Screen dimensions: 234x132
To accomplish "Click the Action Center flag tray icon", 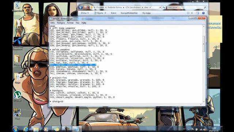I will point(193,129).
